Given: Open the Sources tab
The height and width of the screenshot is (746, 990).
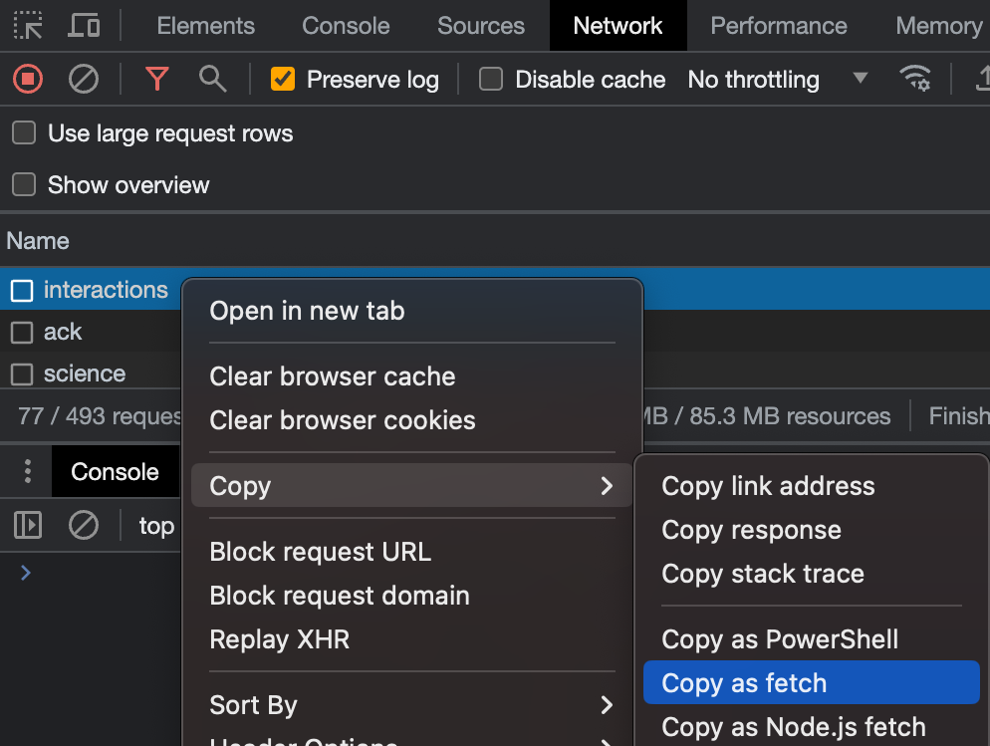Looking at the screenshot, I should tap(481, 26).
